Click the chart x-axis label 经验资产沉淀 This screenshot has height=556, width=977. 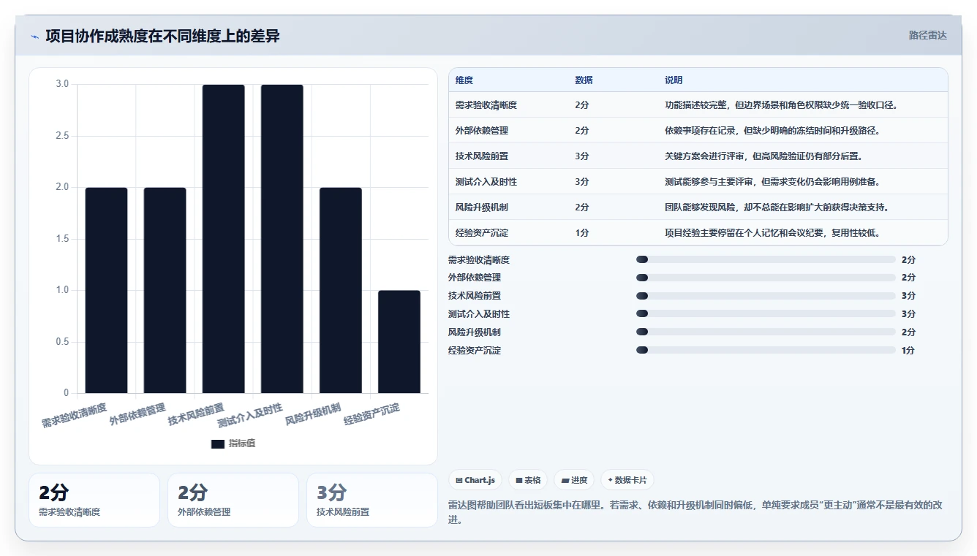pos(371,414)
